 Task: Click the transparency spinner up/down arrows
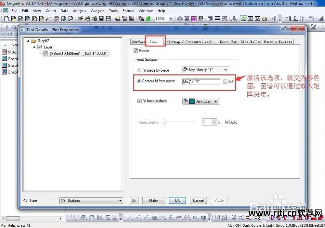(x=214, y=122)
